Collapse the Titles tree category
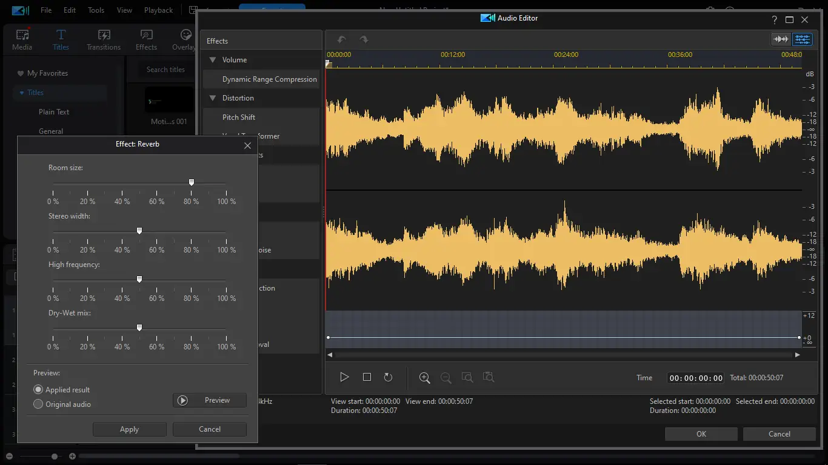The width and height of the screenshot is (828, 465). click(x=22, y=93)
